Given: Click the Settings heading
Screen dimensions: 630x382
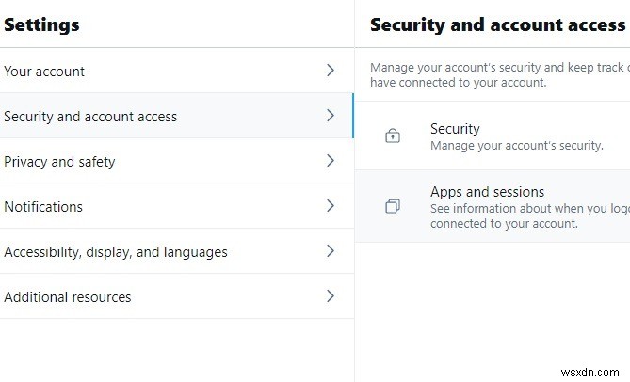Looking at the screenshot, I should 41,25.
